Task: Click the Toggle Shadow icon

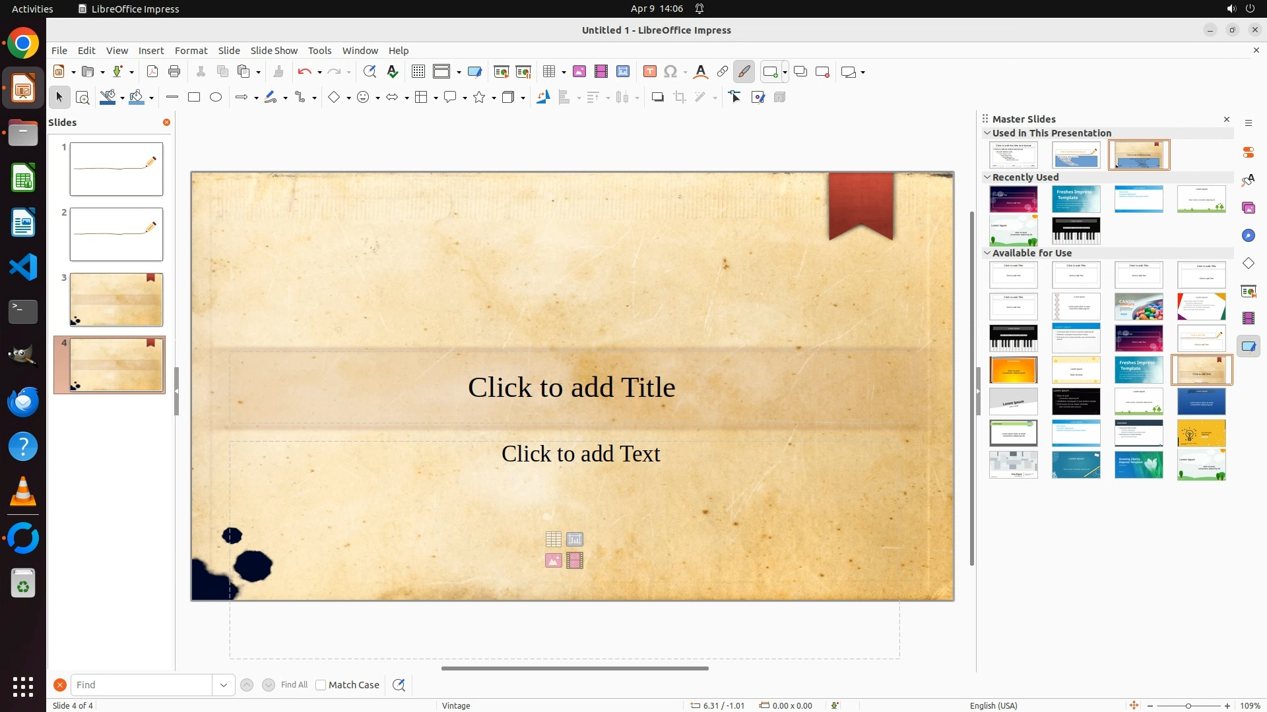Action: (x=657, y=98)
